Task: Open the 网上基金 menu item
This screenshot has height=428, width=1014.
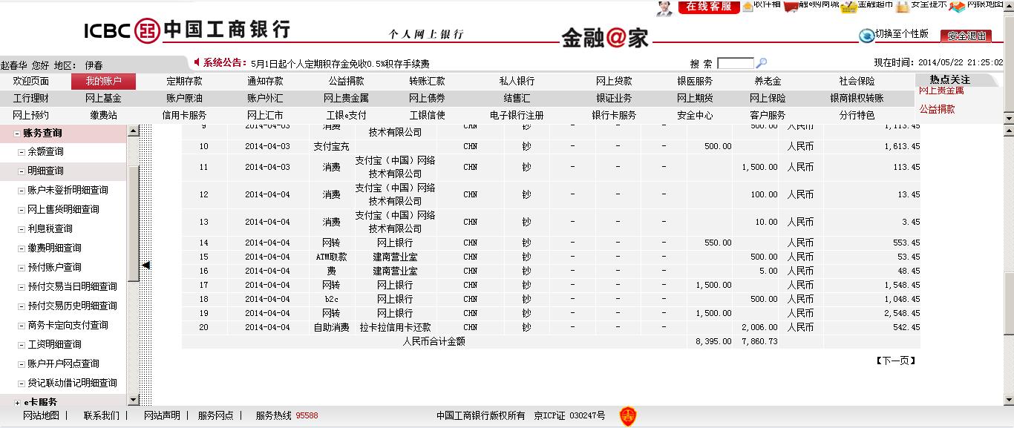Action: pyautogui.click(x=103, y=98)
